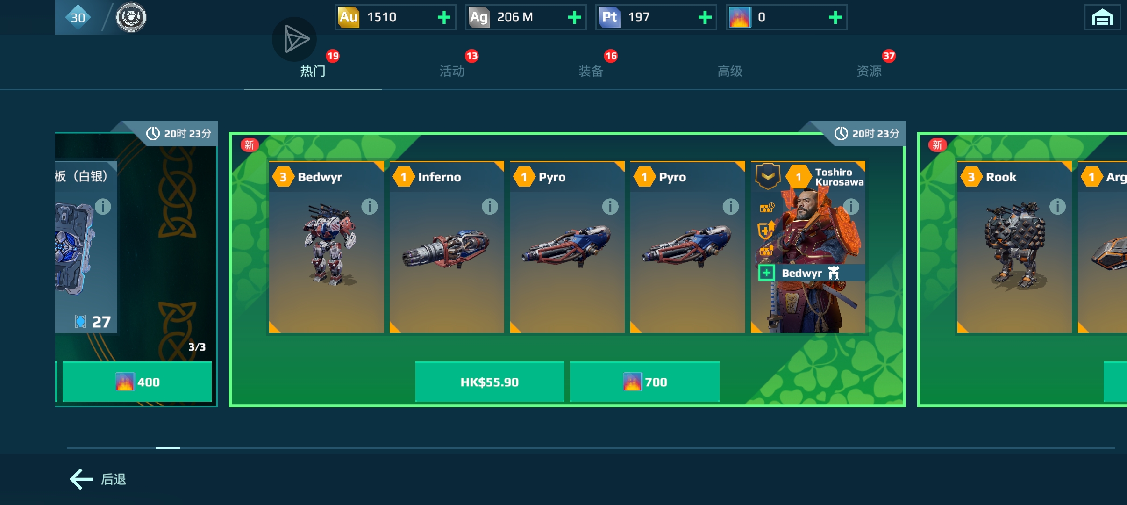The image size is (1127, 505).
Task: Buy bundle for HK$55.90
Action: [x=490, y=382]
